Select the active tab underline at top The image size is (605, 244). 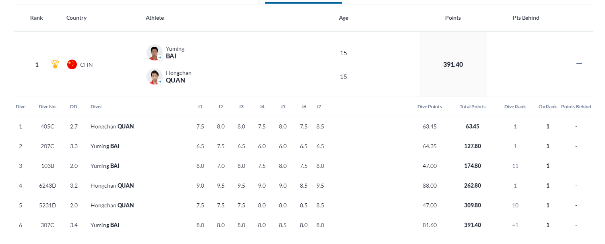tap(304, 3)
